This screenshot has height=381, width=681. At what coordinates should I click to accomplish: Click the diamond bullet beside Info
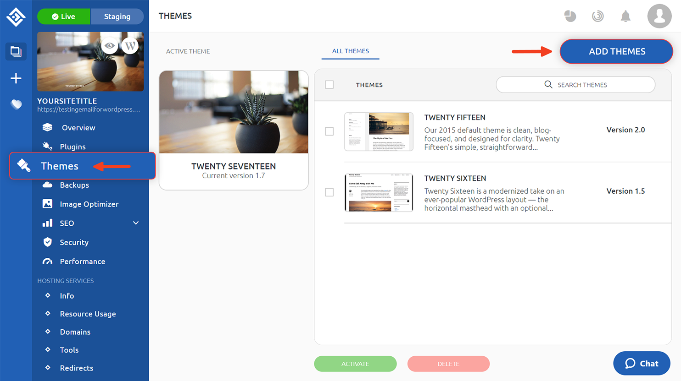[48, 295]
